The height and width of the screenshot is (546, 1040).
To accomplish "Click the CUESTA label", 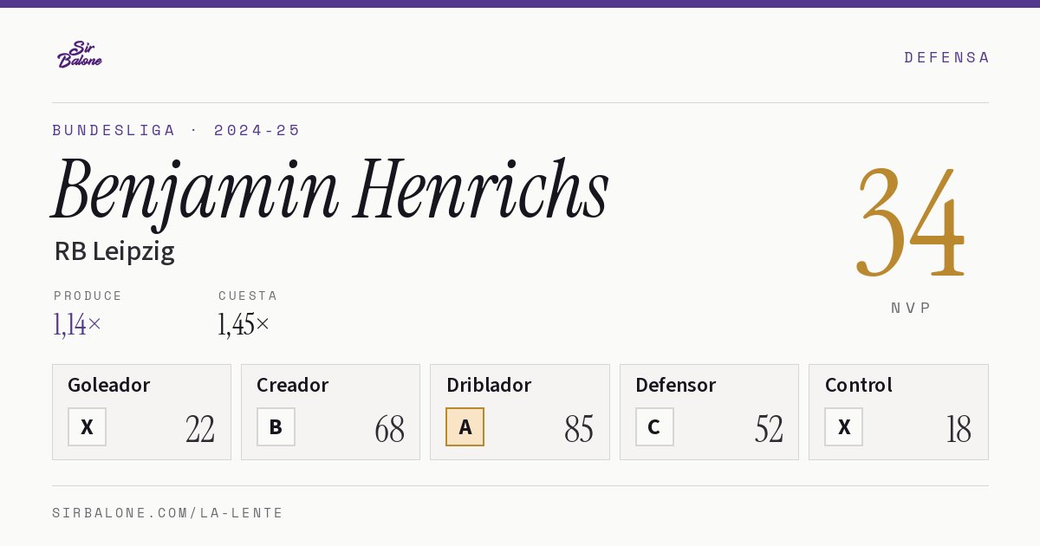I will coord(248,296).
